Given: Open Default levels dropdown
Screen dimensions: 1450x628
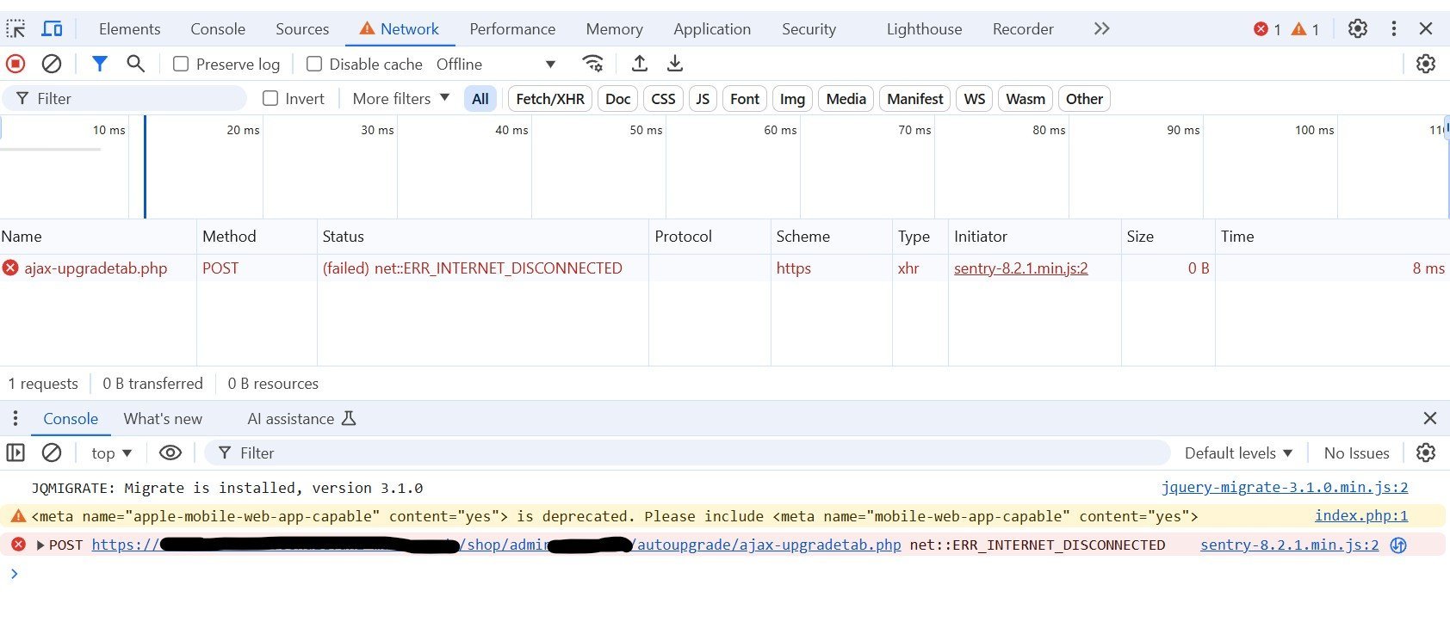Looking at the screenshot, I should point(1238,453).
